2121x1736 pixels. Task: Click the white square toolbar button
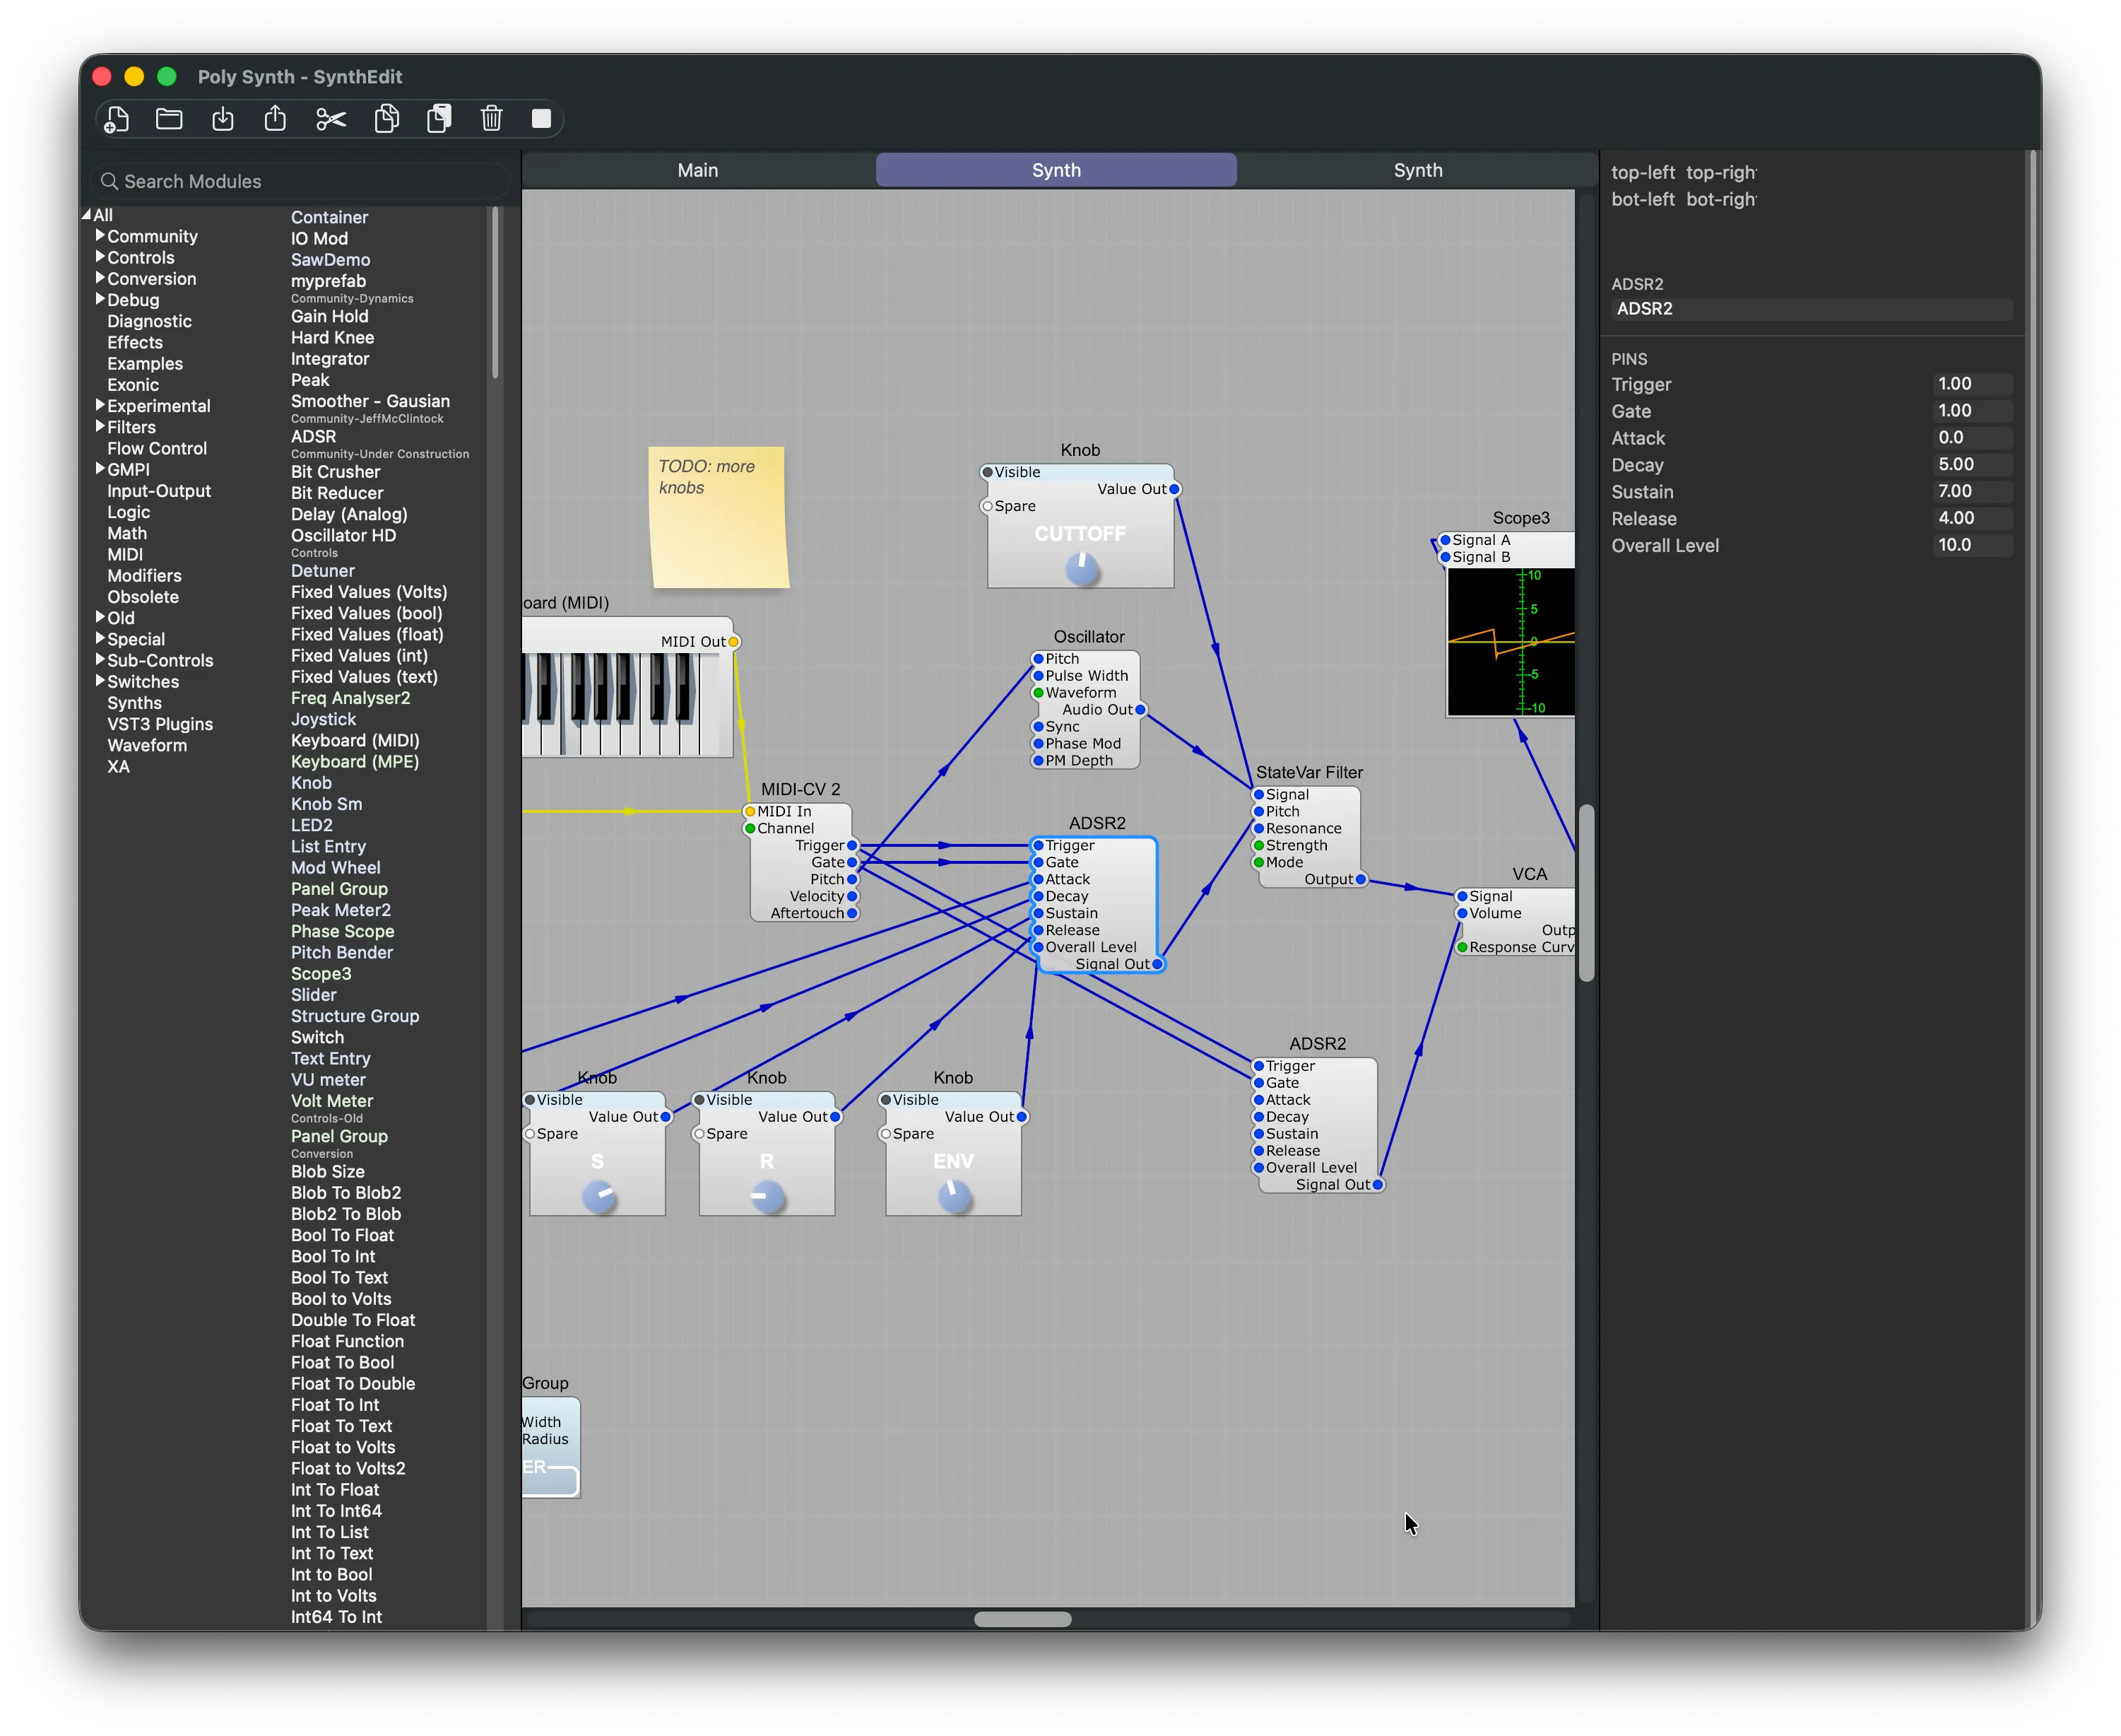[542, 119]
